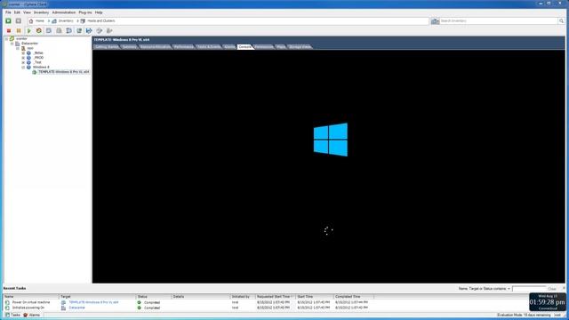The image size is (569, 320).
Task: Suspend VM with yellow pause icon
Action: pyautogui.click(x=19, y=31)
